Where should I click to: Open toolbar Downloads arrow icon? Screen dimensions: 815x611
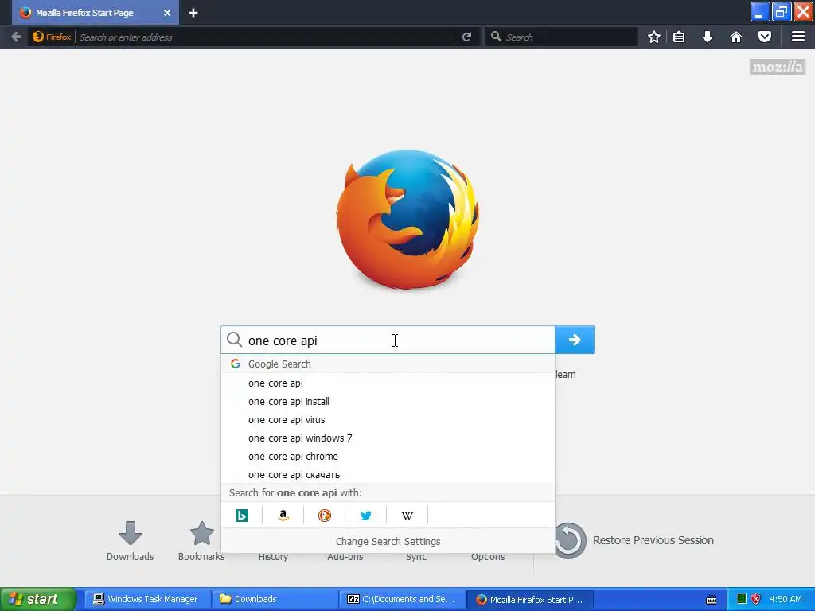[708, 37]
